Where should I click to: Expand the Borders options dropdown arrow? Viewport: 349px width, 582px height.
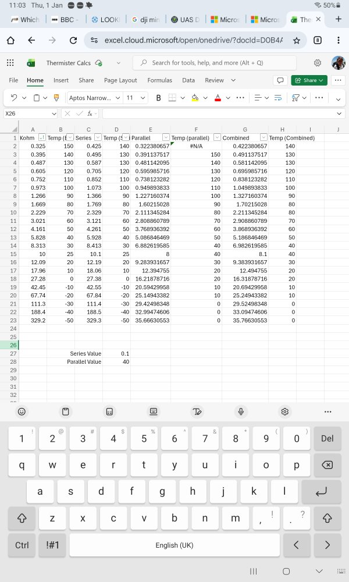coord(183,98)
